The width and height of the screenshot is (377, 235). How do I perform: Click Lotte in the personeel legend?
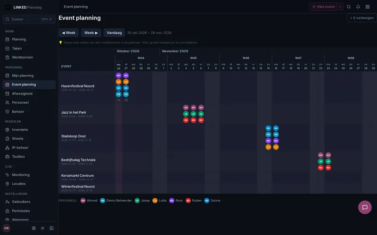(x=159, y=201)
